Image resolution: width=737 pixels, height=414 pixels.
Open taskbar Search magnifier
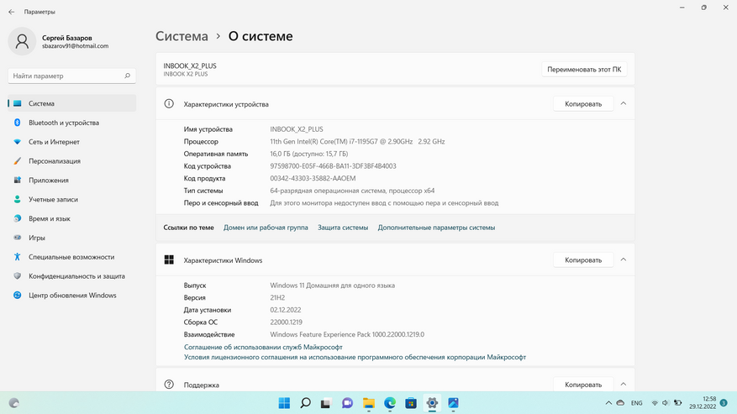click(306, 403)
